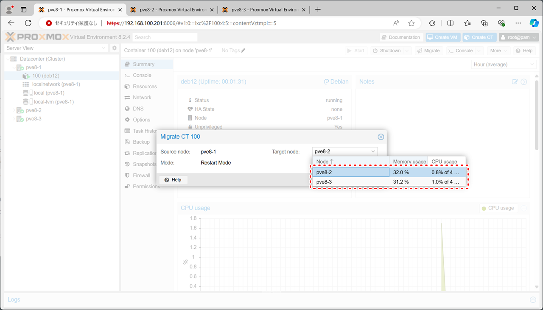The width and height of the screenshot is (543, 310).
Task: Click the Help button in dialog
Action: click(173, 180)
